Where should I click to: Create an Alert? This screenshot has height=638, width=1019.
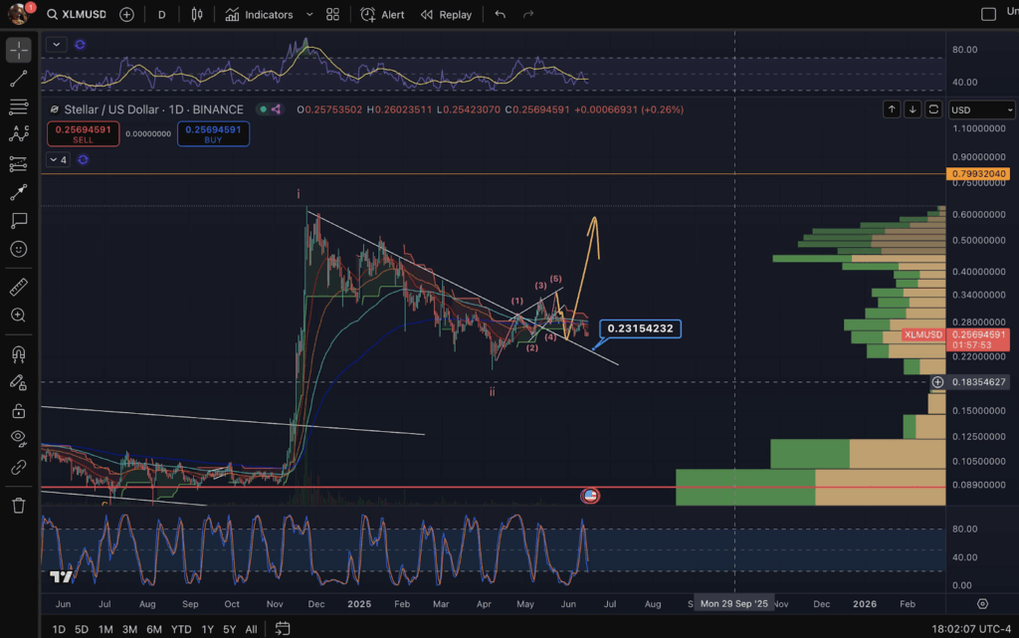pyautogui.click(x=382, y=14)
